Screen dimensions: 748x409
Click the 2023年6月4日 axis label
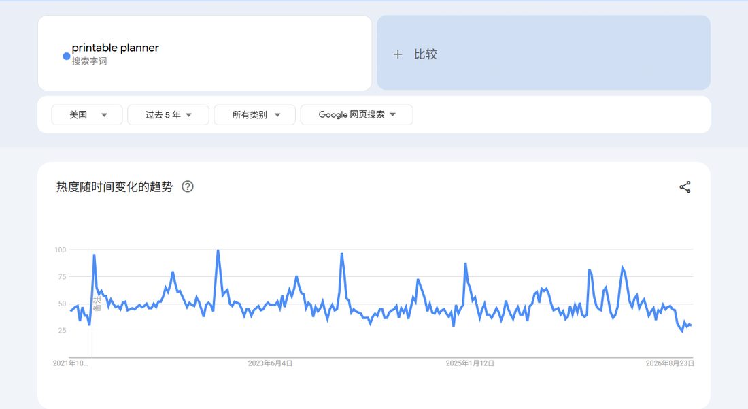pos(270,363)
